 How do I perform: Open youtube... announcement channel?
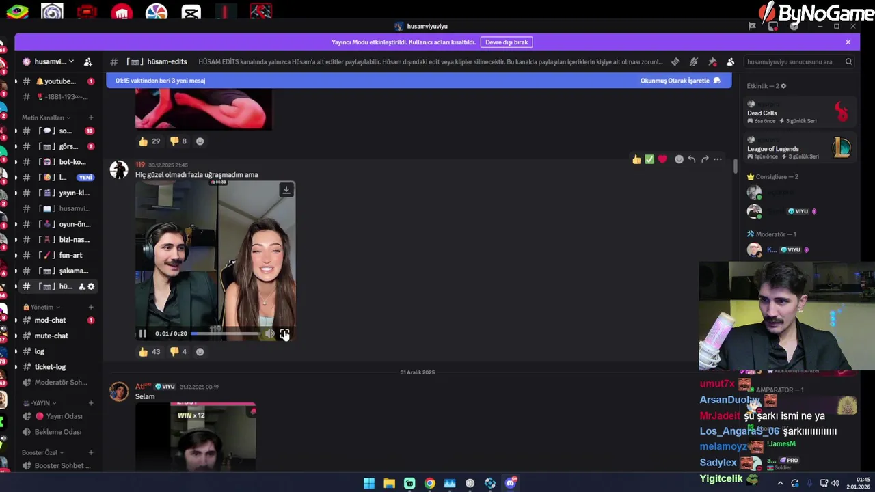(58, 81)
